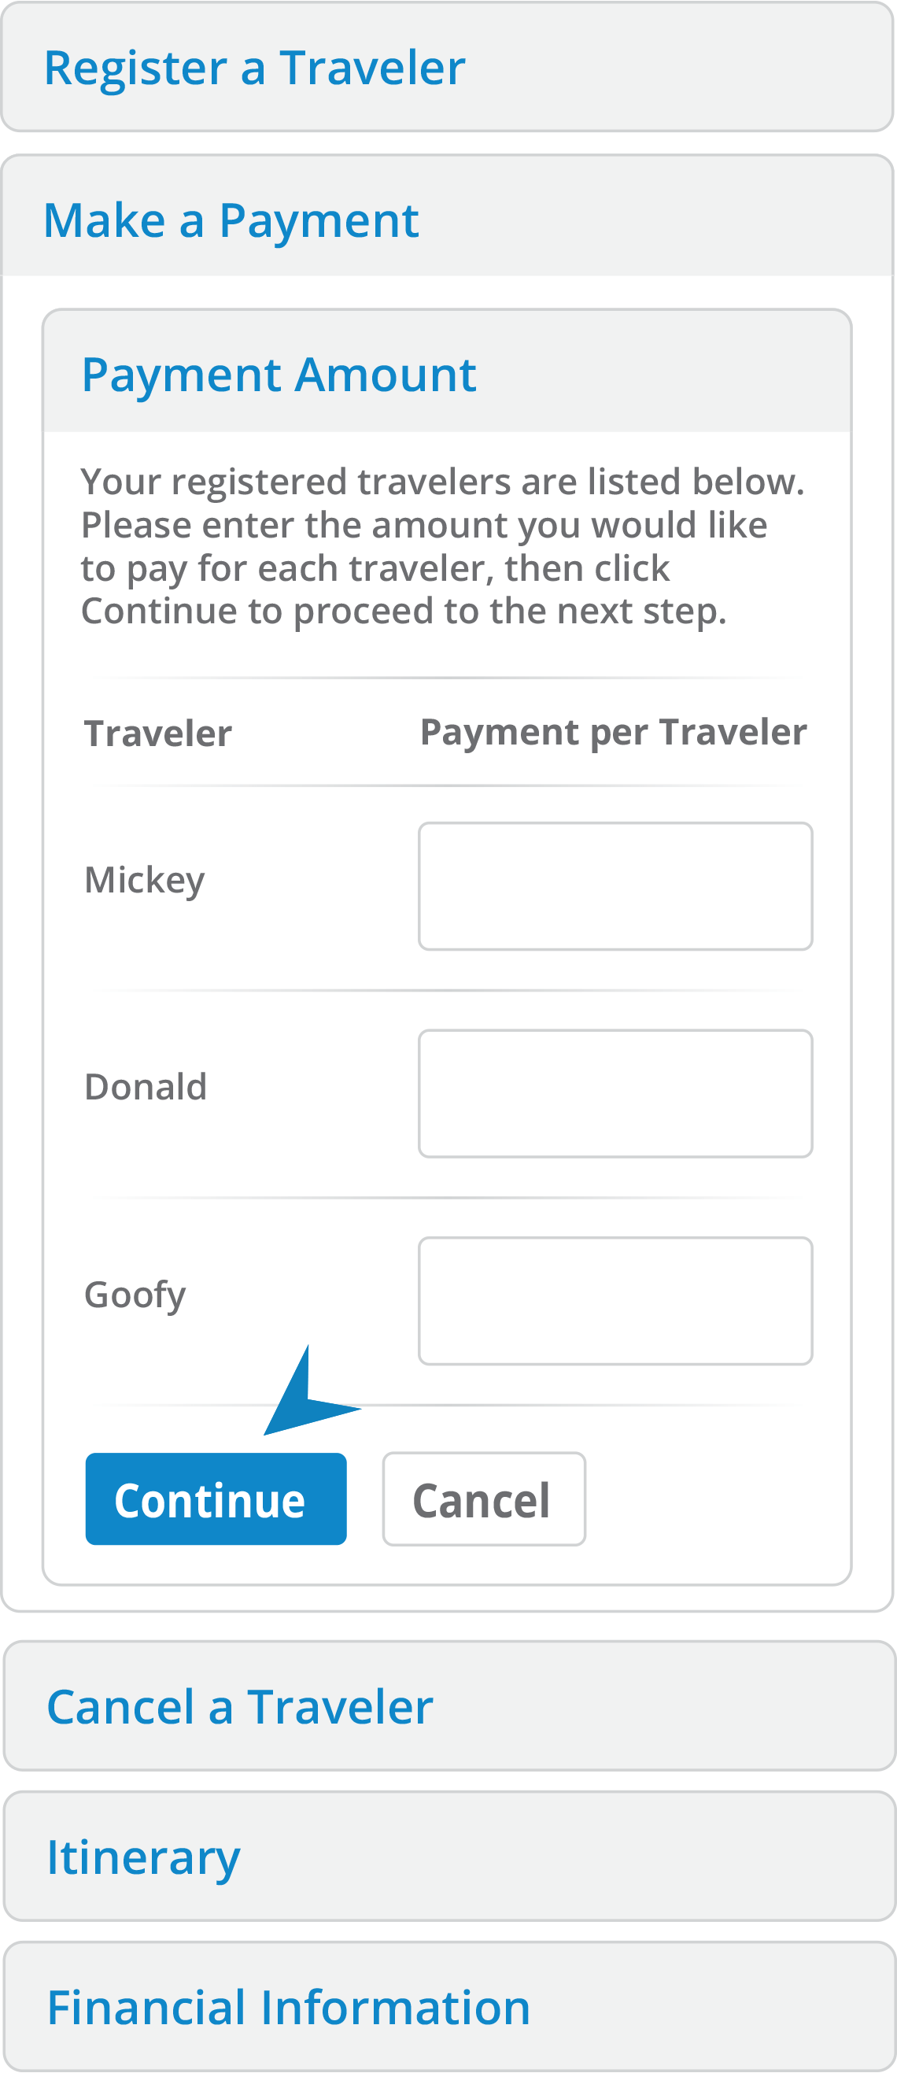Select the Donald traveler name
Screen dimensions: 897x2073
(146, 1086)
